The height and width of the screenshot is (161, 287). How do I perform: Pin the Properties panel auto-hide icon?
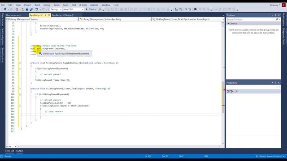(275, 83)
